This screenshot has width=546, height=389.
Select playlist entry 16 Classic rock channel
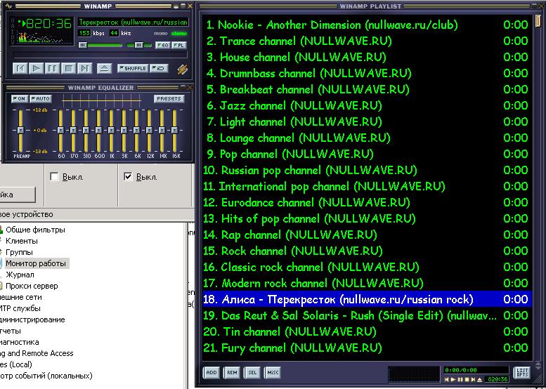[x=368, y=268]
